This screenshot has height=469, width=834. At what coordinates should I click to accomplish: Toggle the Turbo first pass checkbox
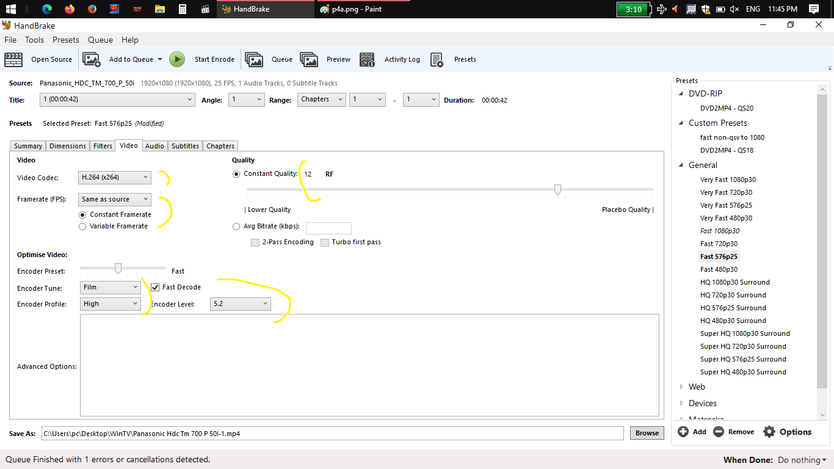click(x=325, y=242)
